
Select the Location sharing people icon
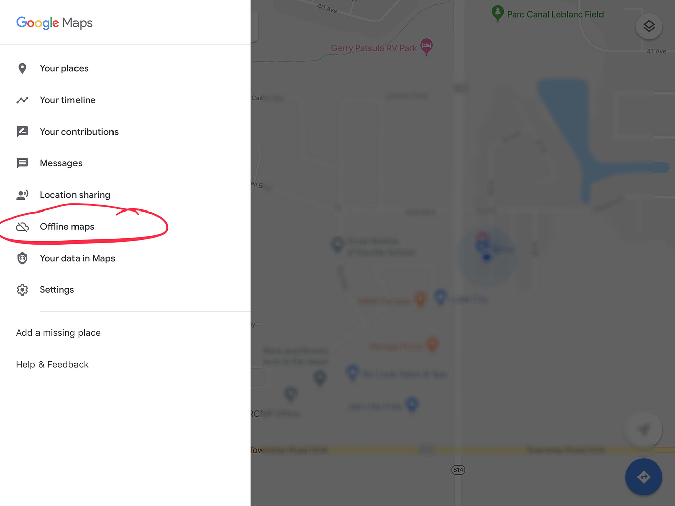click(x=22, y=195)
